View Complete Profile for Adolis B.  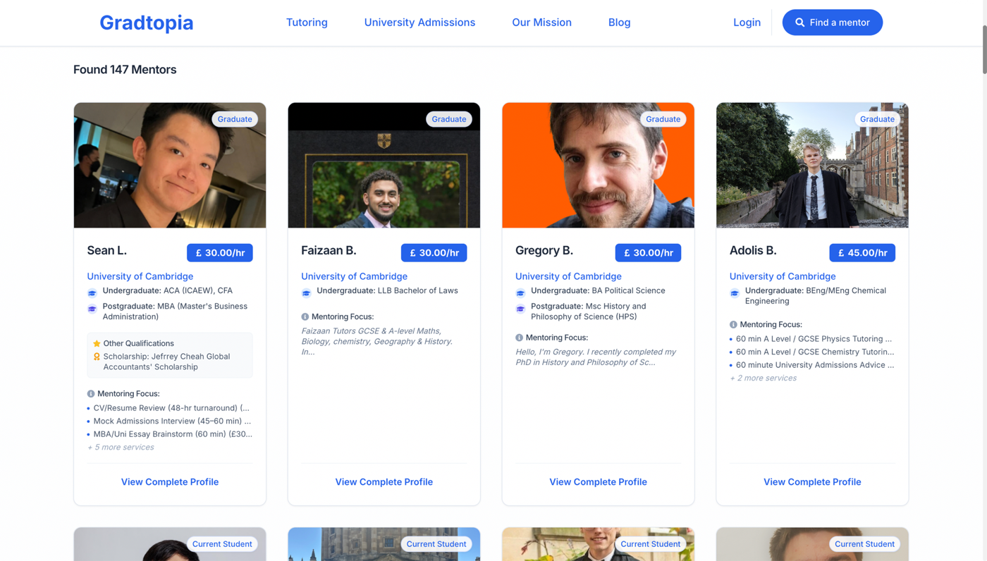click(x=812, y=482)
